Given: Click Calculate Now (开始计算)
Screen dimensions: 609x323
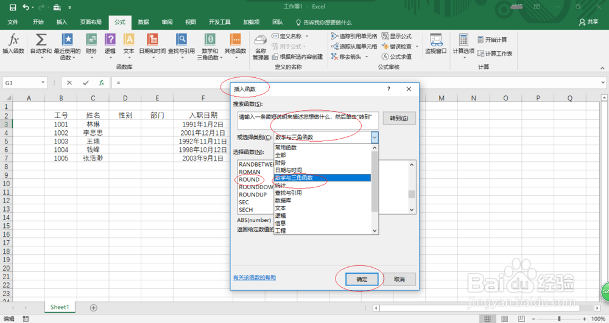Looking at the screenshot, I should 492,40.
